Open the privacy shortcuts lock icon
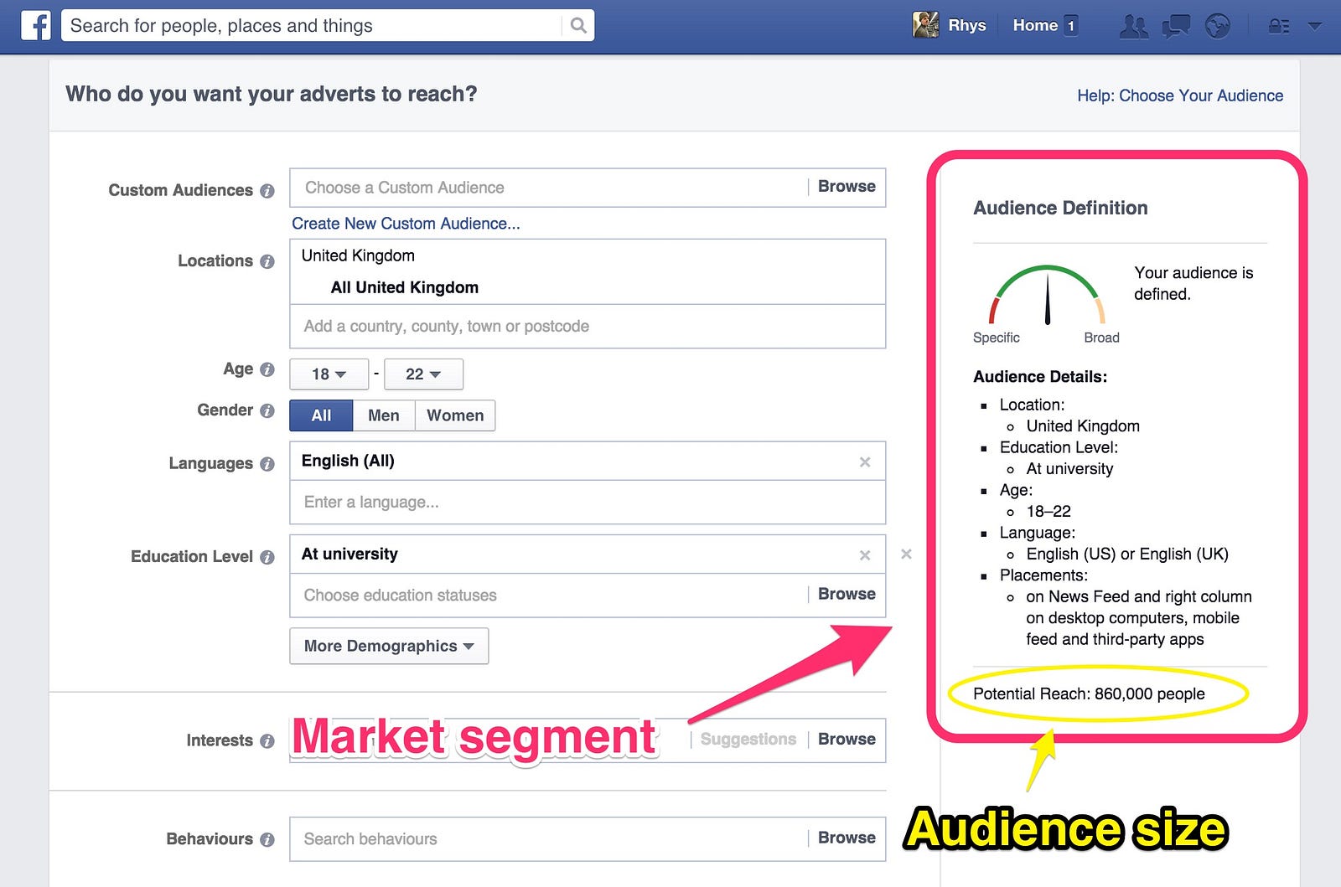1341x887 pixels. (1279, 26)
